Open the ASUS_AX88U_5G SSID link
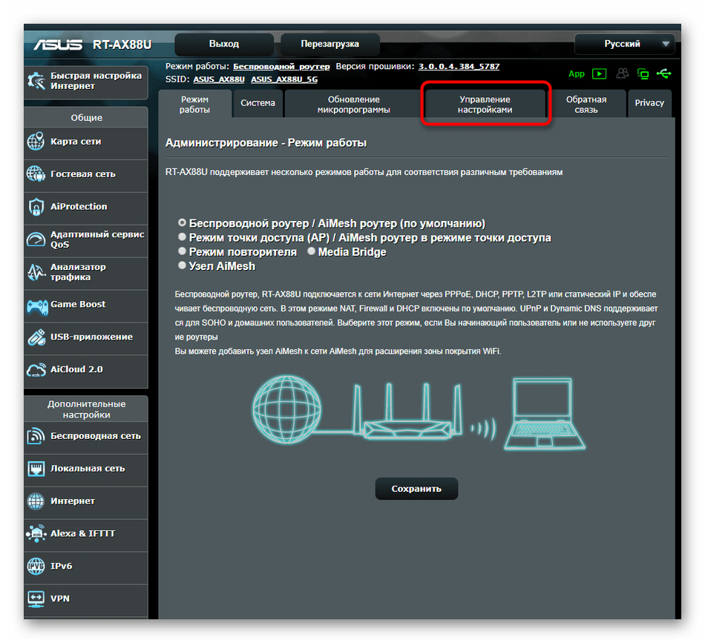 point(284,79)
